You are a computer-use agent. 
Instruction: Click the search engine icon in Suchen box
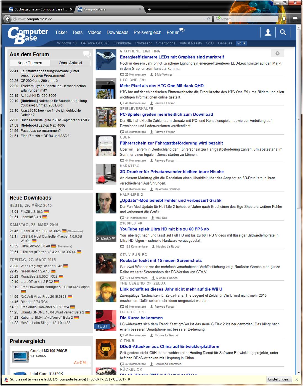(x=218, y=19)
